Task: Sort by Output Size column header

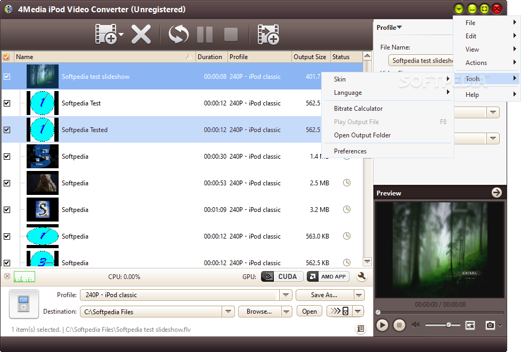Action: [311, 57]
